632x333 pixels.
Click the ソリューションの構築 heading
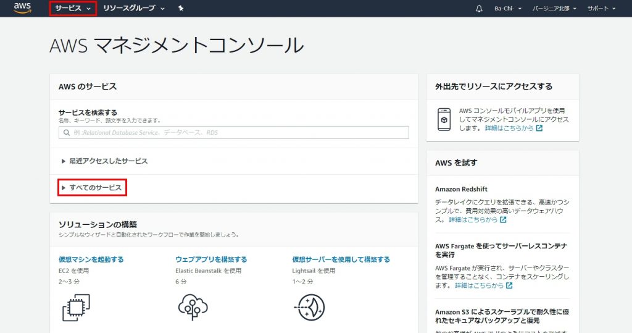(x=98, y=224)
